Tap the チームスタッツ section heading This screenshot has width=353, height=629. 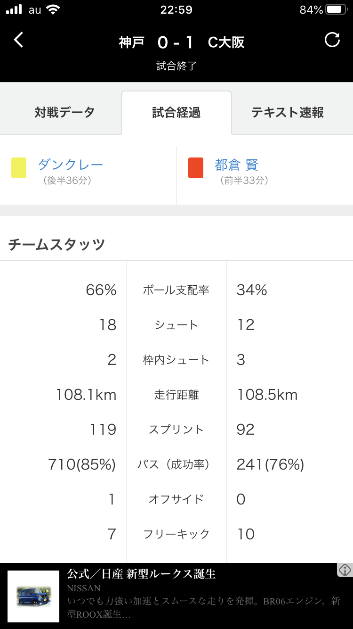click(x=56, y=244)
